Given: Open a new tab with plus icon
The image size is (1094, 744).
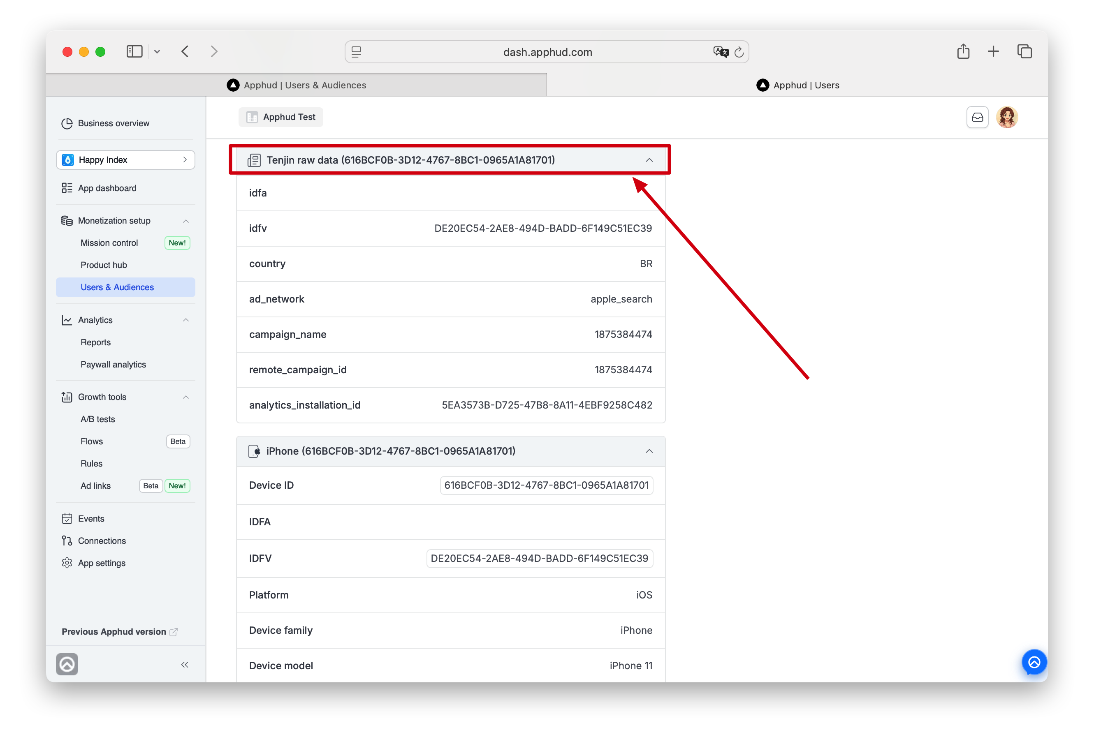Looking at the screenshot, I should [x=993, y=51].
